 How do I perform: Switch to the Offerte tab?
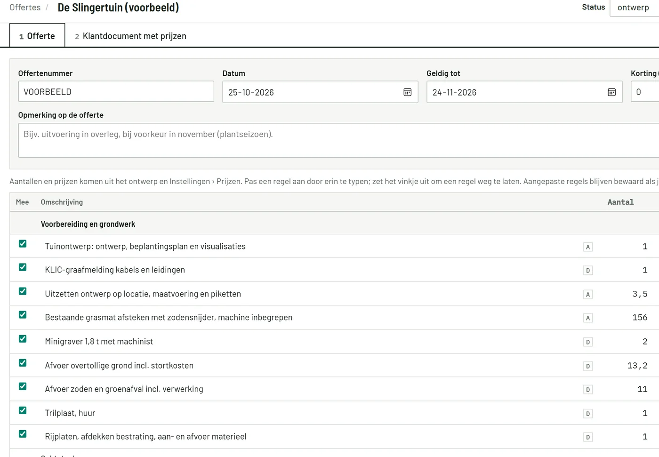pos(37,36)
